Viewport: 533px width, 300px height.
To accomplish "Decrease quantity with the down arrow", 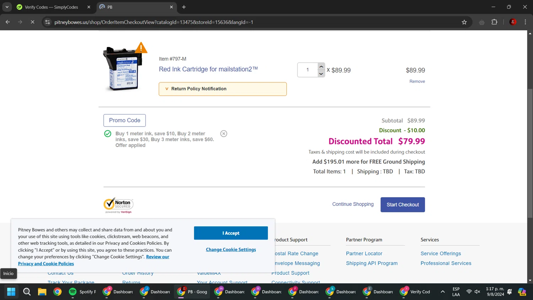I will point(321,74).
